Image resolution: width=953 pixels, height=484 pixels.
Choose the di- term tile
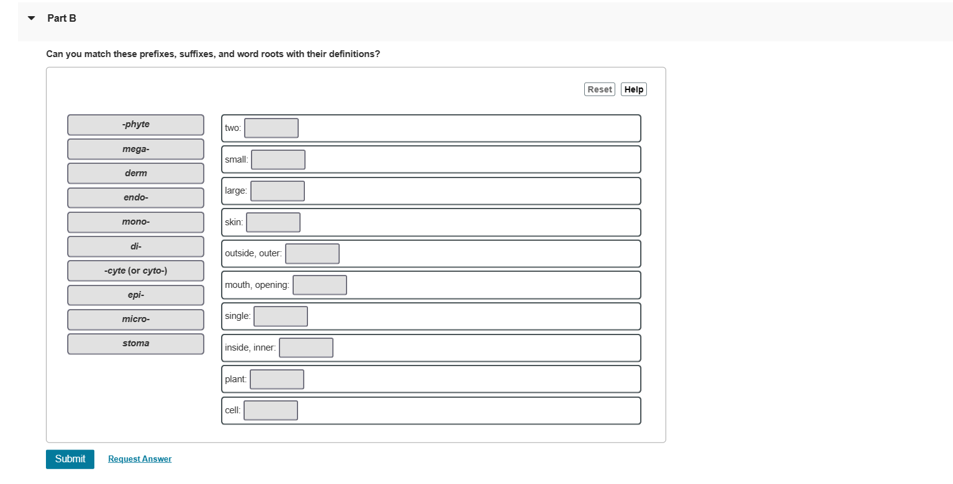click(x=136, y=246)
